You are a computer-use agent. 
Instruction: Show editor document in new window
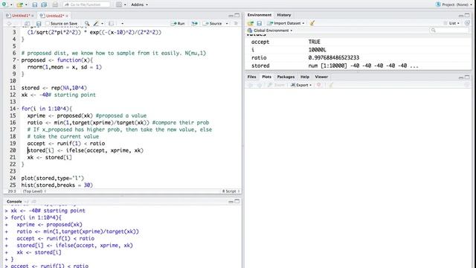pos(27,23)
